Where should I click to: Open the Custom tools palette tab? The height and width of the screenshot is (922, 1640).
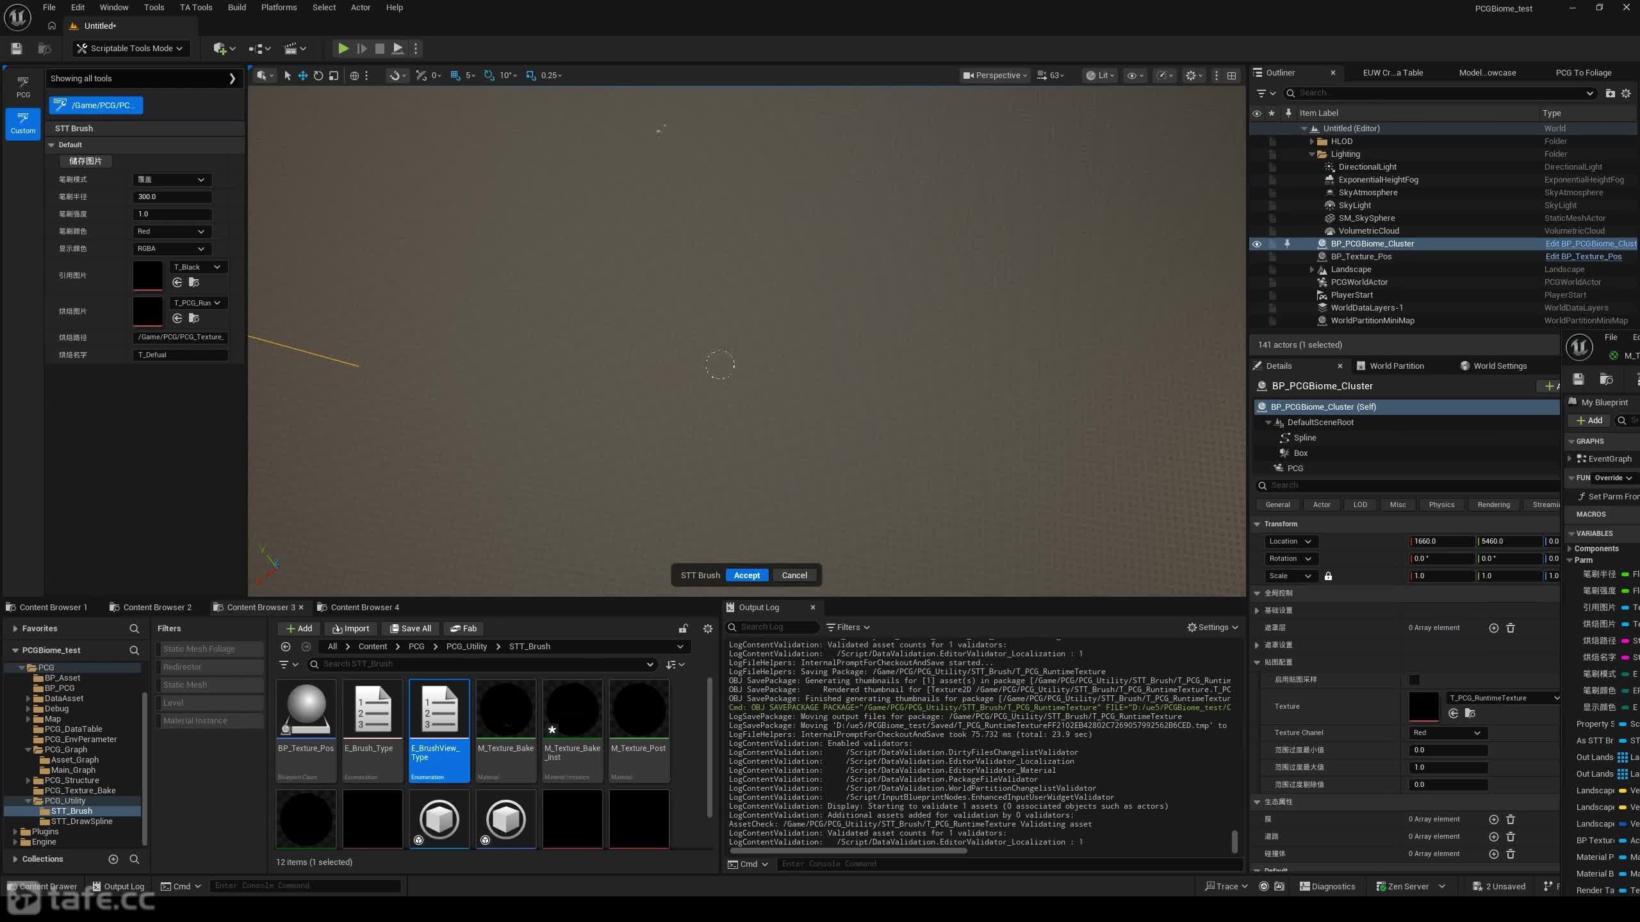click(x=23, y=123)
